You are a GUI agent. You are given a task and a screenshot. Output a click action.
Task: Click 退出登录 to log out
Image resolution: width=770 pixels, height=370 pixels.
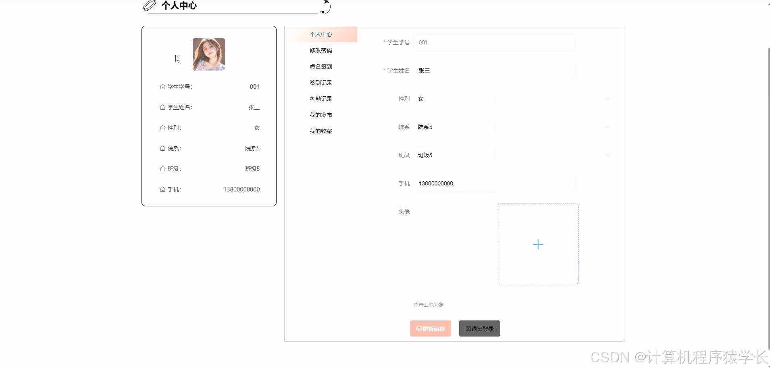pyautogui.click(x=479, y=328)
